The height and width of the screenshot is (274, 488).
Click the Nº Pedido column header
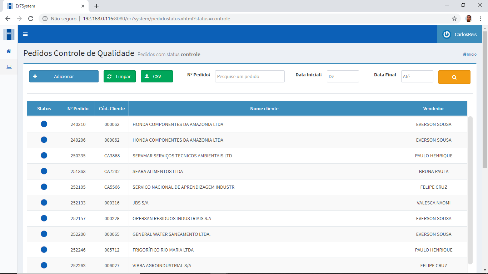click(78, 108)
